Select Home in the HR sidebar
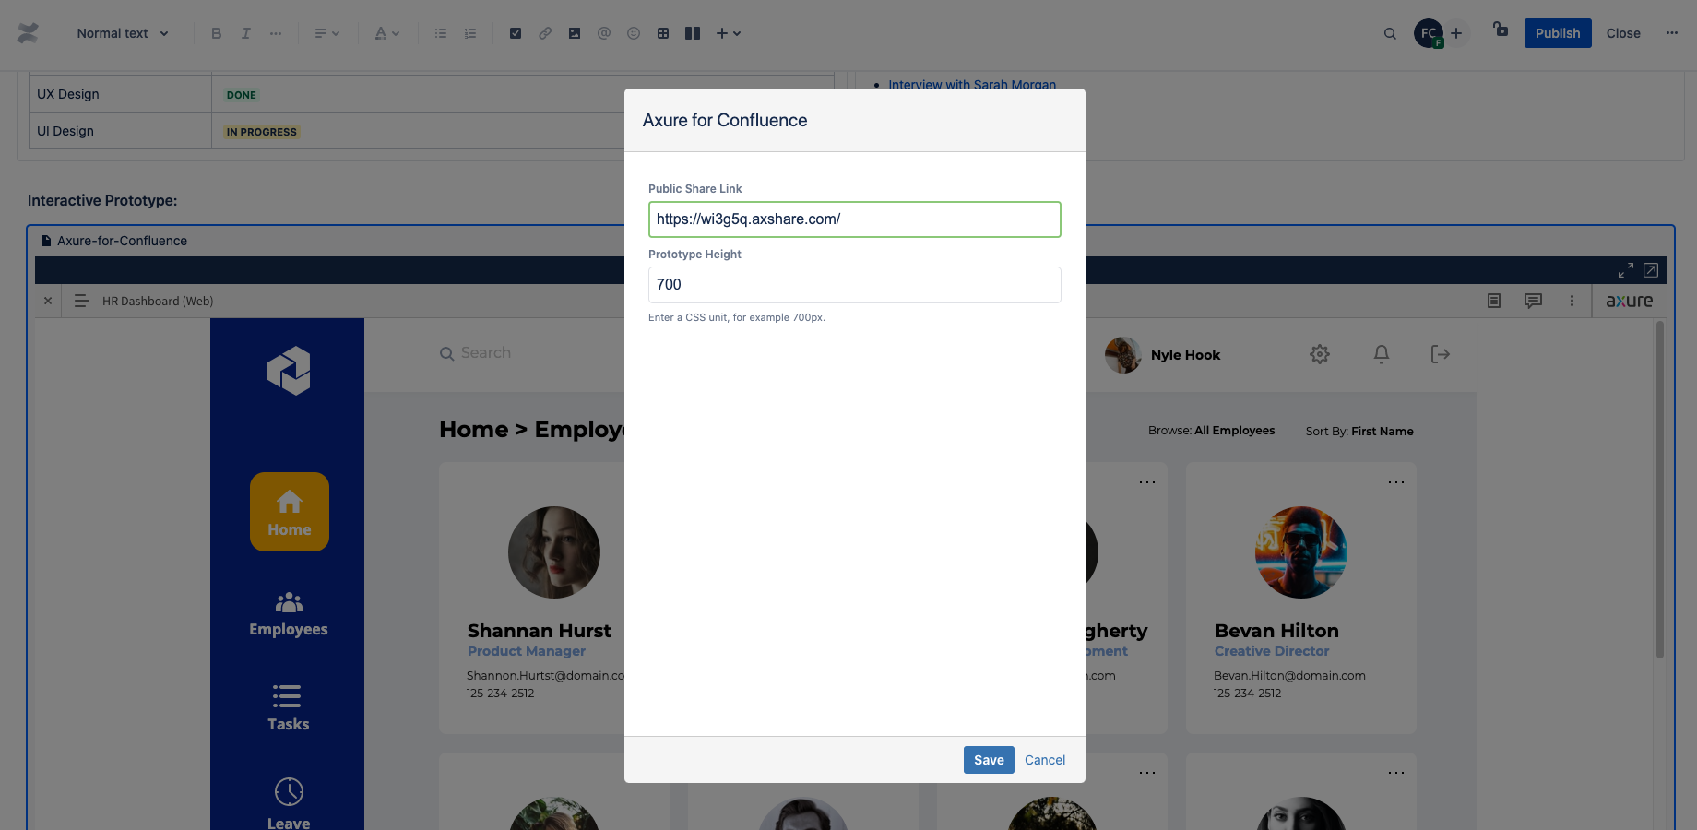The image size is (1697, 830). pyautogui.click(x=290, y=512)
